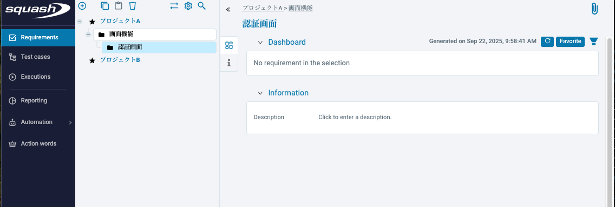Screen dimensions: 615x207
Task: Collapse the プロジェクトA tree node
Action: pyautogui.click(x=80, y=22)
